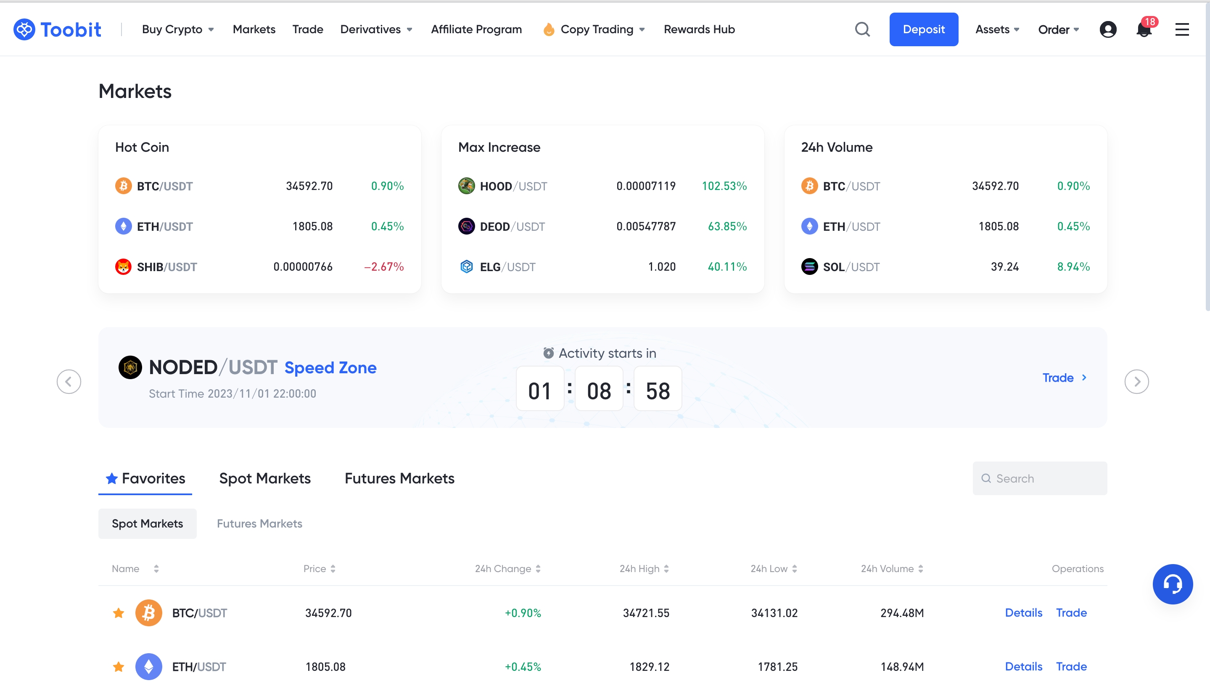Click ETH coin icon in 24h Volume card
This screenshot has height=686, width=1210.
point(809,226)
